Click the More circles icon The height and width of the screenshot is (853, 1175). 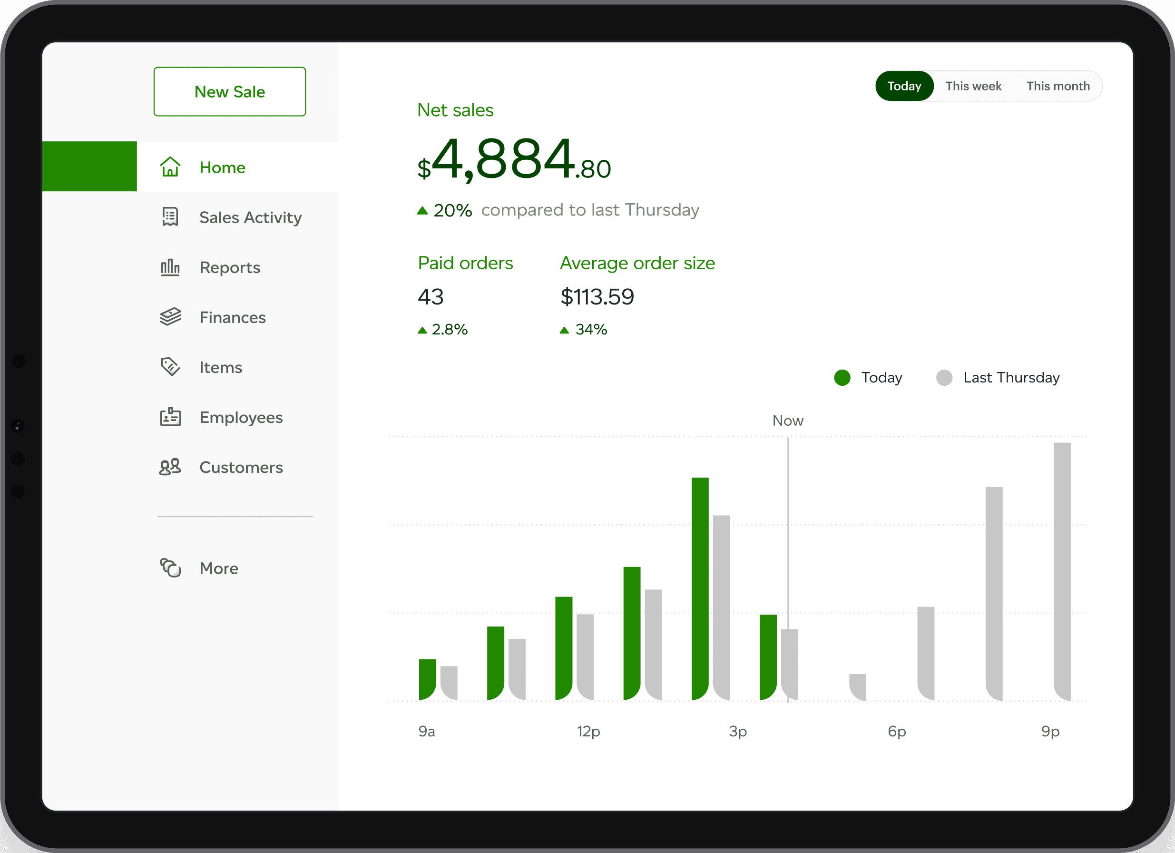pyautogui.click(x=170, y=568)
